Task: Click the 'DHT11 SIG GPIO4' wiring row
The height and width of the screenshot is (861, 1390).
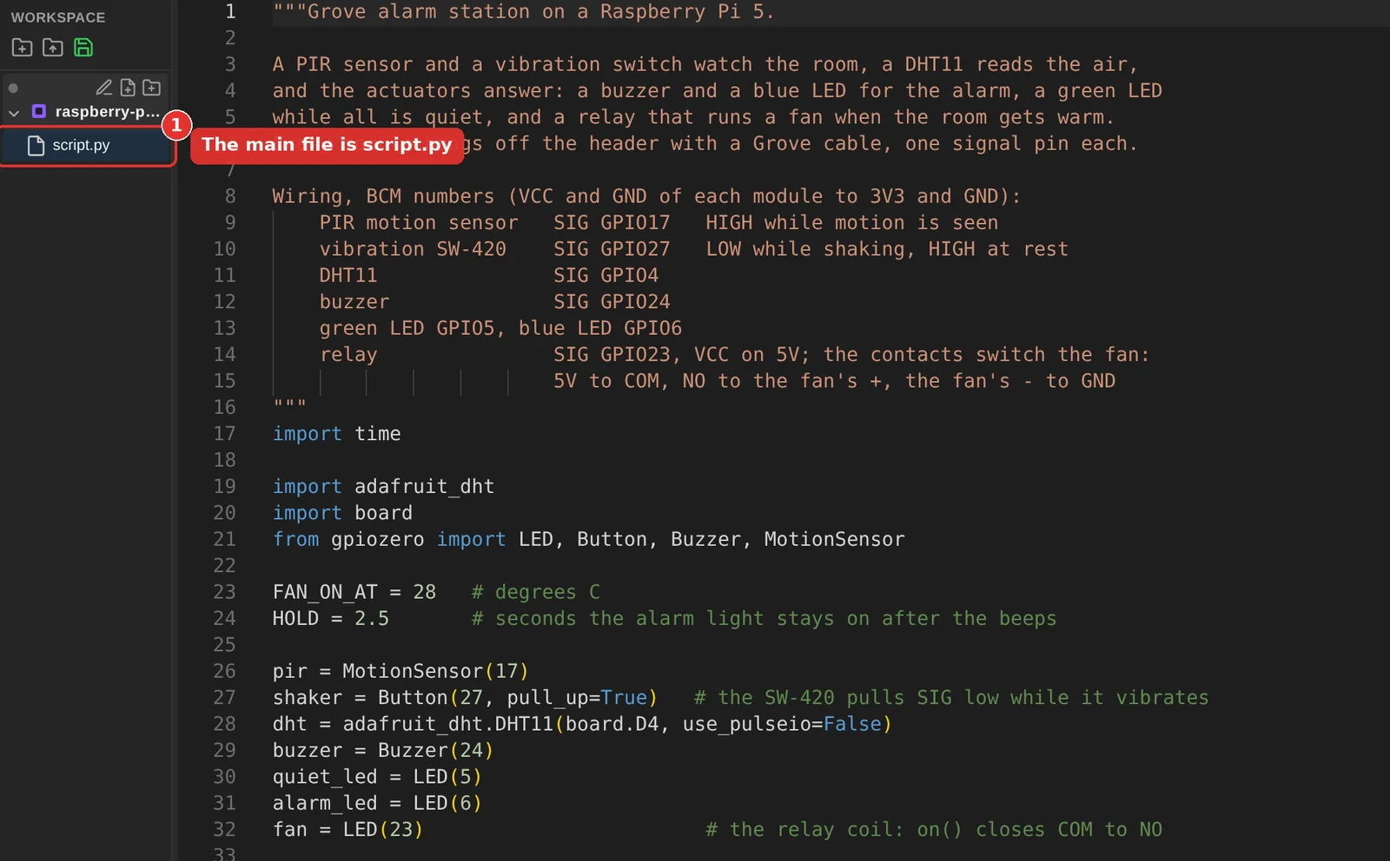Action: (x=489, y=275)
